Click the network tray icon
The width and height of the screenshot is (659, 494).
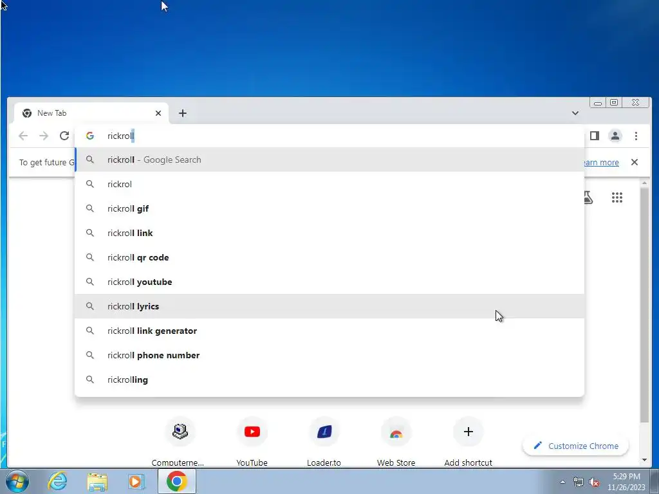[x=579, y=482]
